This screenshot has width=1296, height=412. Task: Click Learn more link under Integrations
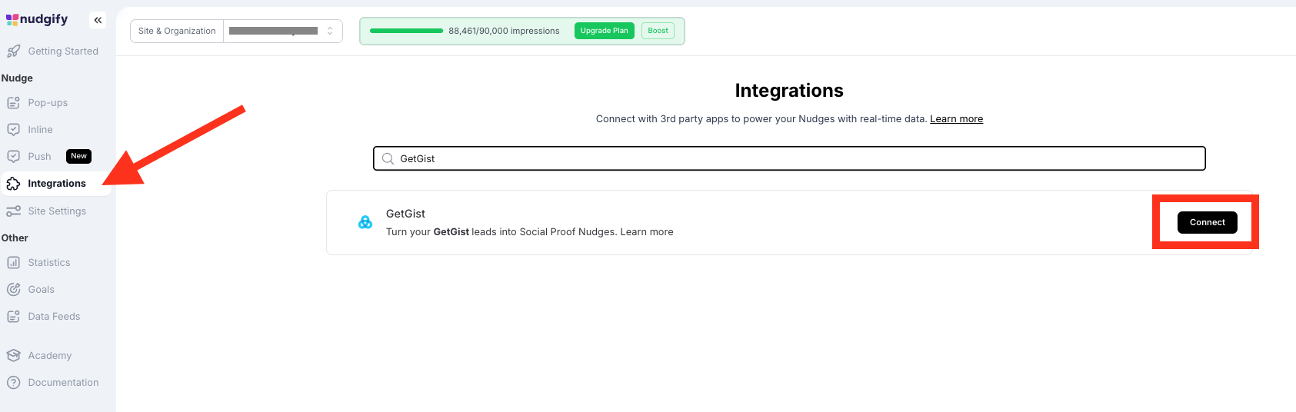tap(956, 119)
